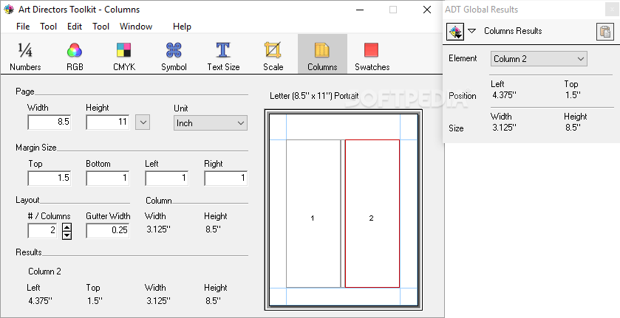Click the 3.125" Column Width value

pos(158,229)
